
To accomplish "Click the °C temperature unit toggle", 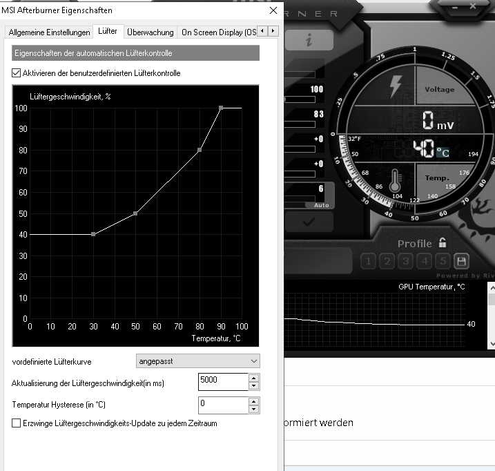I will 443,153.
